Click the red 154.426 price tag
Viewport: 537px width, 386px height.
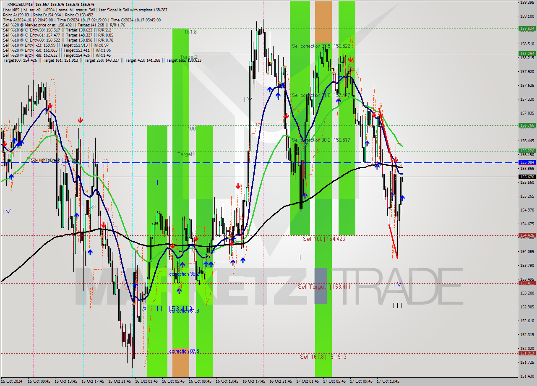click(527, 235)
